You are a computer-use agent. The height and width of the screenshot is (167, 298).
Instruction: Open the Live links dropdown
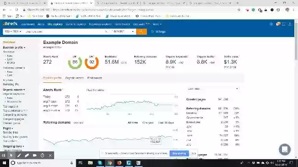click(213, 89)
